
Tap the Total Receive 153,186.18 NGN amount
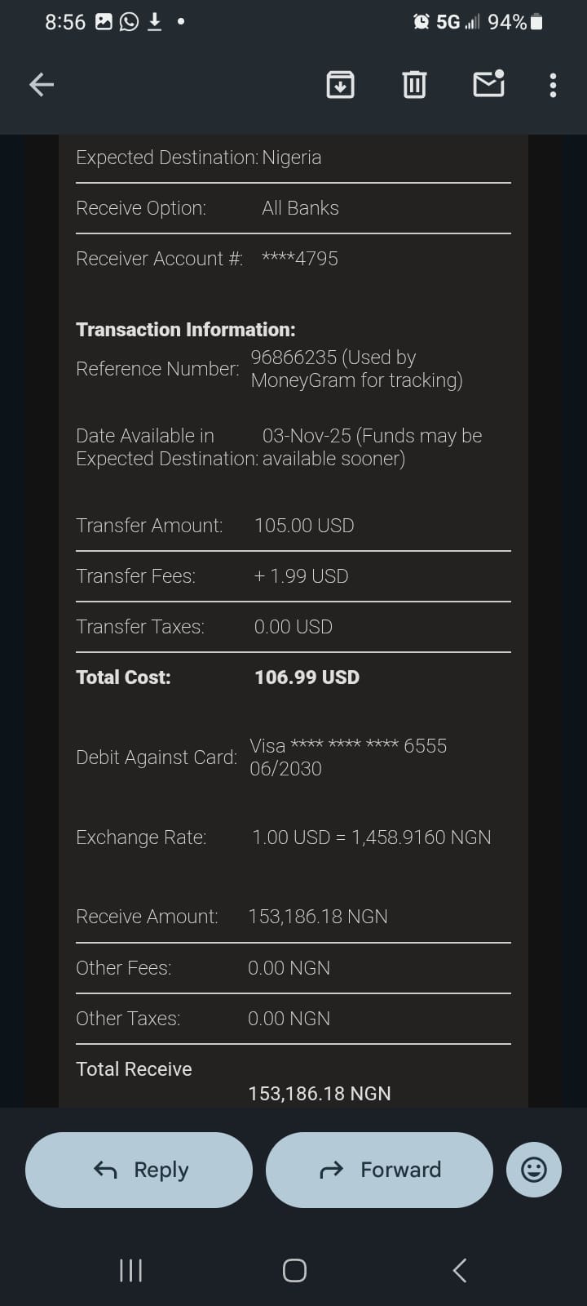click(x=319, y=1093)
